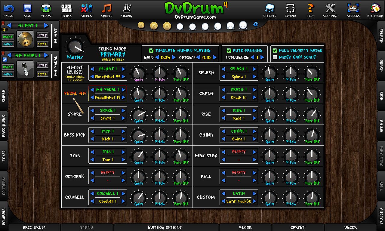Tap the largest white drum in the top strip
The width and height of the screenshot is (385, 231).
[243, 26]
